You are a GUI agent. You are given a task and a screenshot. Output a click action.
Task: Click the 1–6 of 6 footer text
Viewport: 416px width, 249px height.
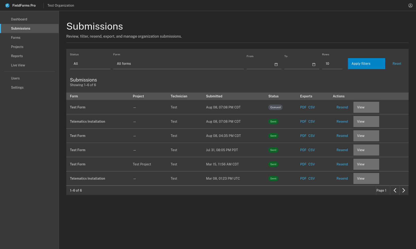(76, 190)
